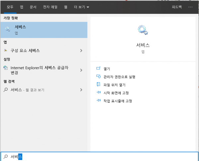Expand the 서비스 web result chevron
199x161 pixels.
click(81, 90)
